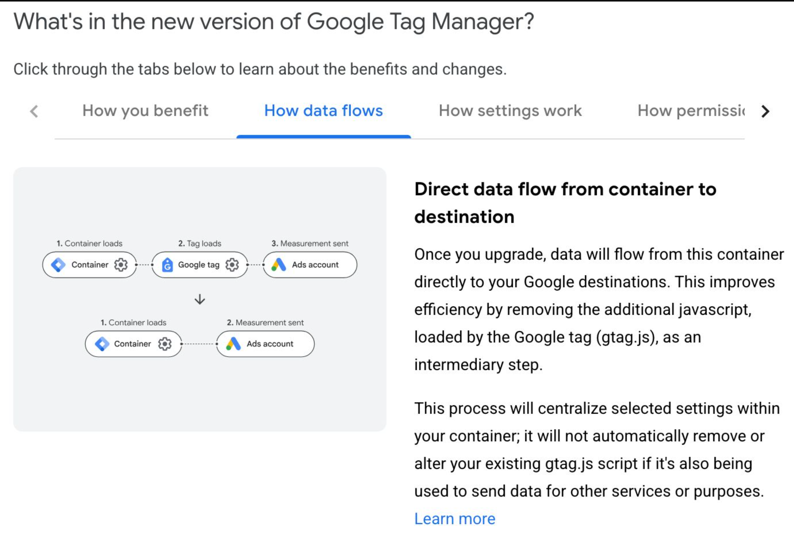Click the Google Ads logo under Measurement sent step 2

coord(233,344)
